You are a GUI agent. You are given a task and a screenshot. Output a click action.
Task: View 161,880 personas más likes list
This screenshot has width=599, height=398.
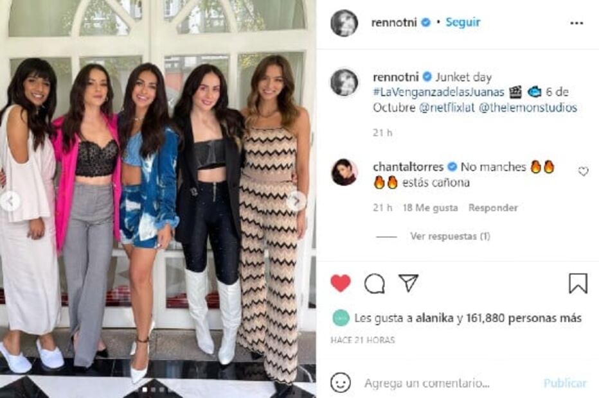[524, 318]
